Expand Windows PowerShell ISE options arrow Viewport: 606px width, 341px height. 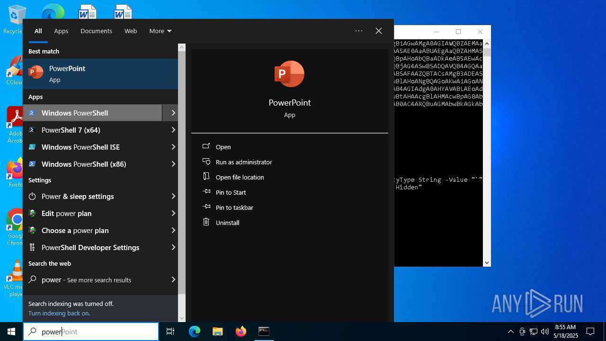click(173, 147)
